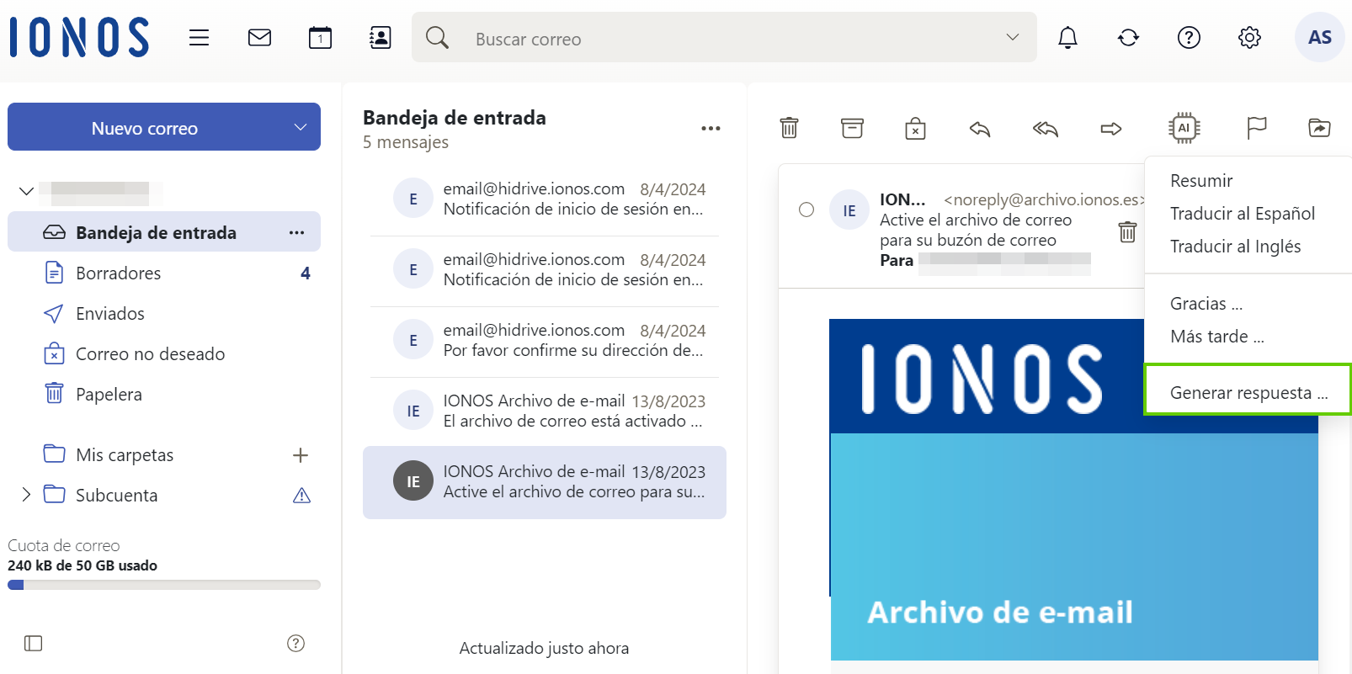This screenshot has width=1352, height=674.
Task: Click the warning triangle next to Subcuenta
Action: tap(301, 496)
